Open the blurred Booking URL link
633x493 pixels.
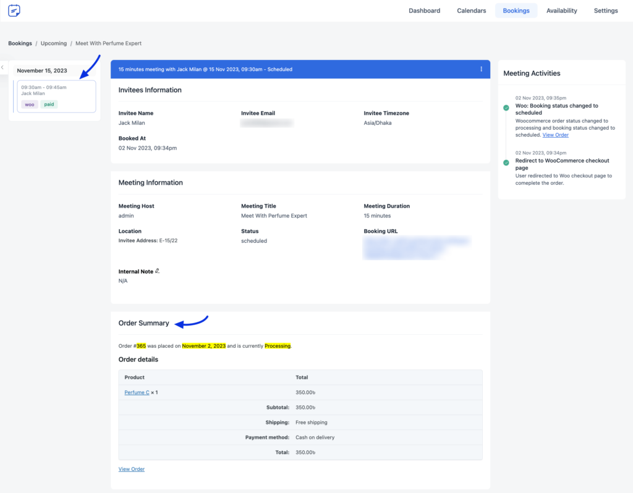point(416,248)
